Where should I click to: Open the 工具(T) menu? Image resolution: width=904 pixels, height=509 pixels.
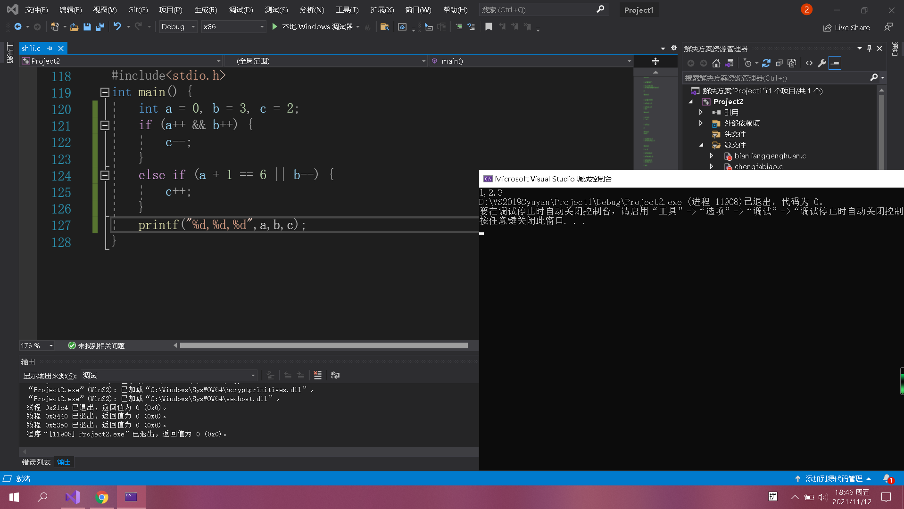click(x=347, y=9)
